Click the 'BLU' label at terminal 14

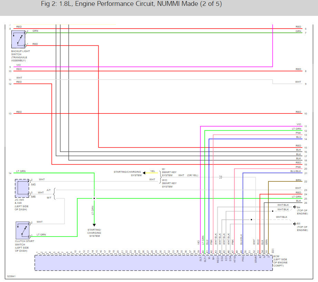299,137
